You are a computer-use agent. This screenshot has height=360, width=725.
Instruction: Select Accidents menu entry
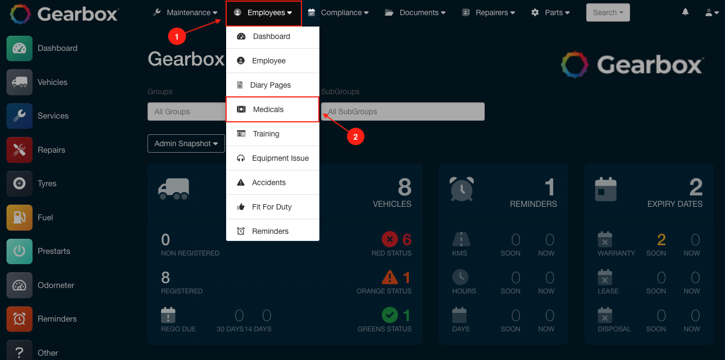[273, 182]
